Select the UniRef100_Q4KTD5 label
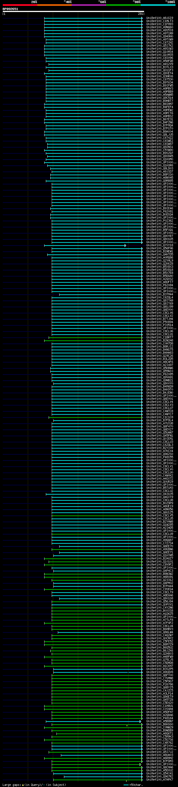Image resolution: width=178 pixels, height=787 pixels. (x=160, y=255)
